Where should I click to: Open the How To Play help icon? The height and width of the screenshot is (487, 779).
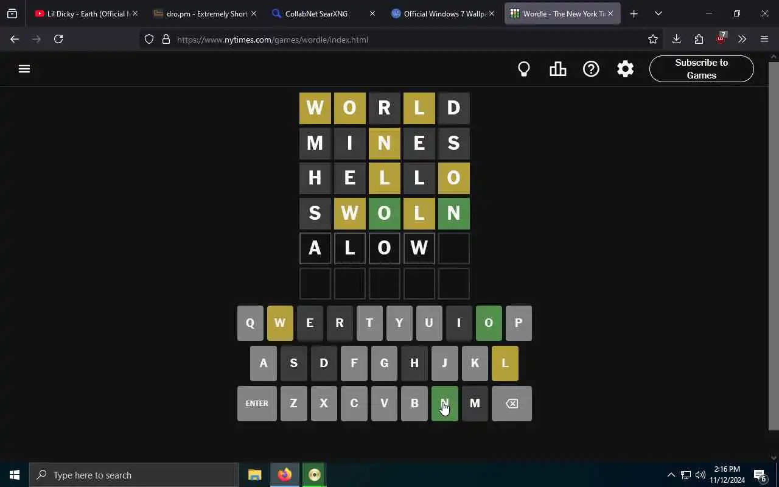click(x=591, y=69)
